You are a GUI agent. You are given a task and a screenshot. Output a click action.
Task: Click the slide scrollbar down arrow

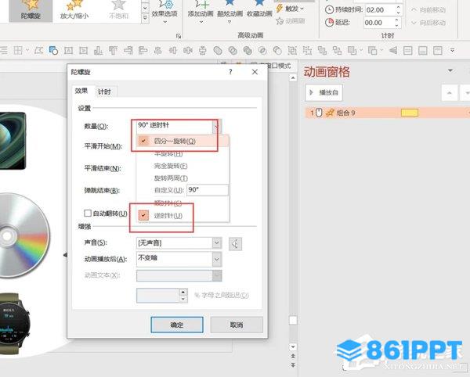click(293, 346)
